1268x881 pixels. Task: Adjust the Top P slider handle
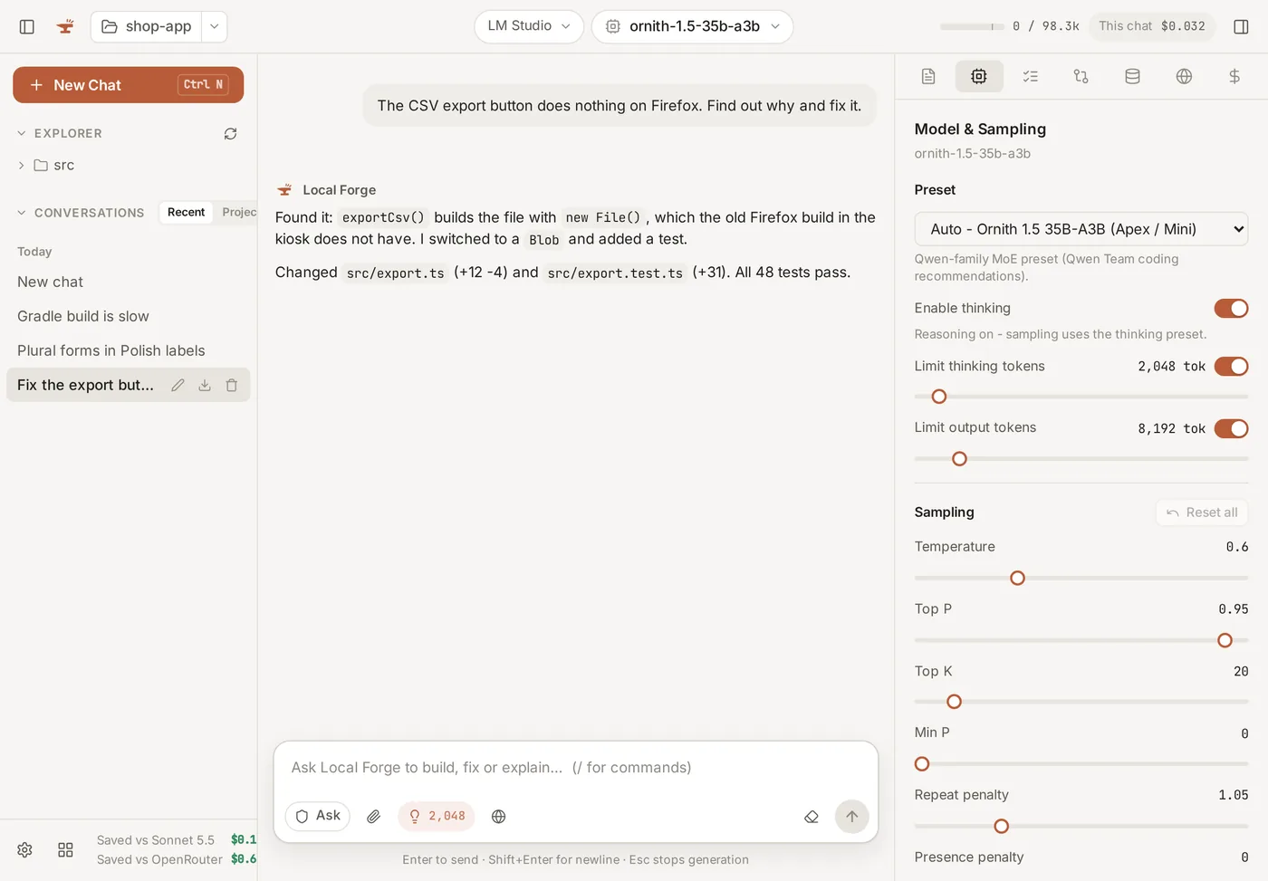click(1225, 641)
